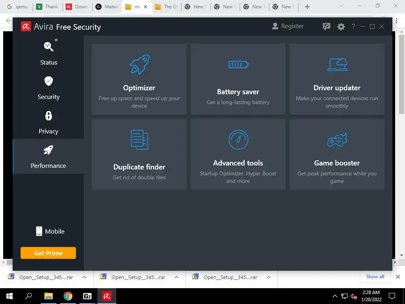Image resolution: width=405 pixels, height=304 pixels.
Task: Open the Mobile phone option
Action: pos(50,231)
